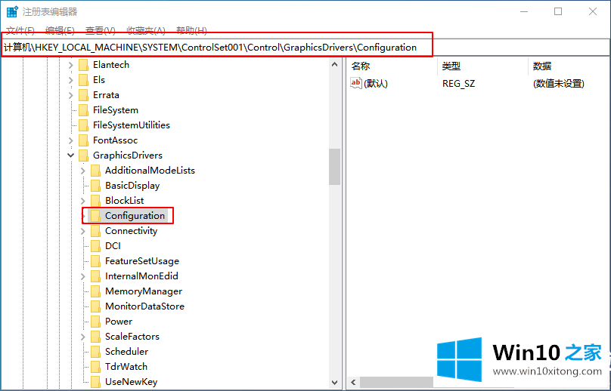611x391 pixels.
Task: Open the 文件(F) menu
Action: pos(20,30)
